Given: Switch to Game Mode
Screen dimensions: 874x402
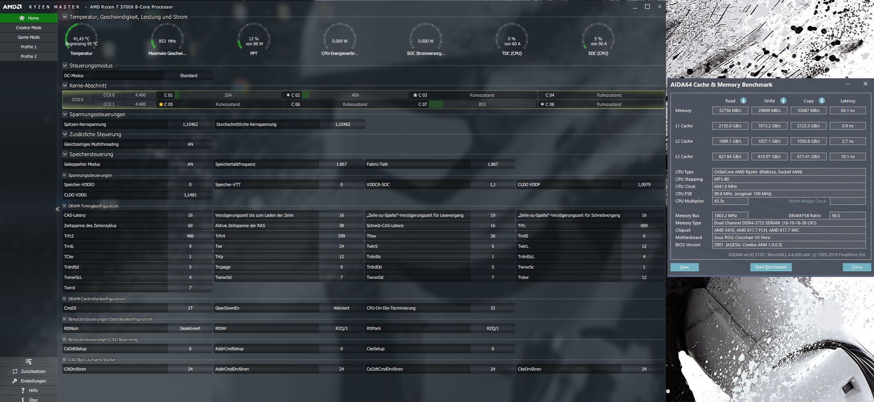Looking at the screenshot, I should pos(29,37).
